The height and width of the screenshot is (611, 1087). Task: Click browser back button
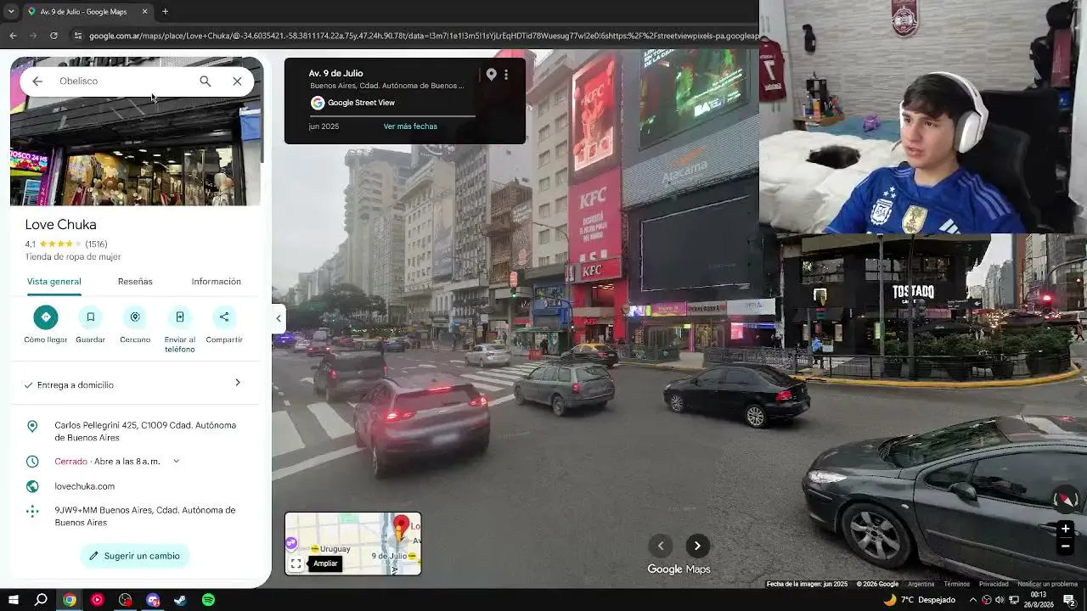coord(13,36)
